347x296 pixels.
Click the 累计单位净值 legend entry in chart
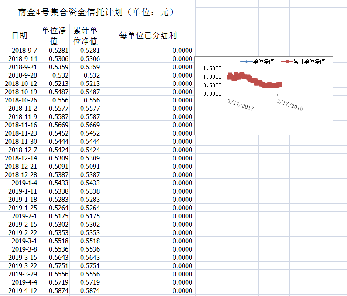303,61
